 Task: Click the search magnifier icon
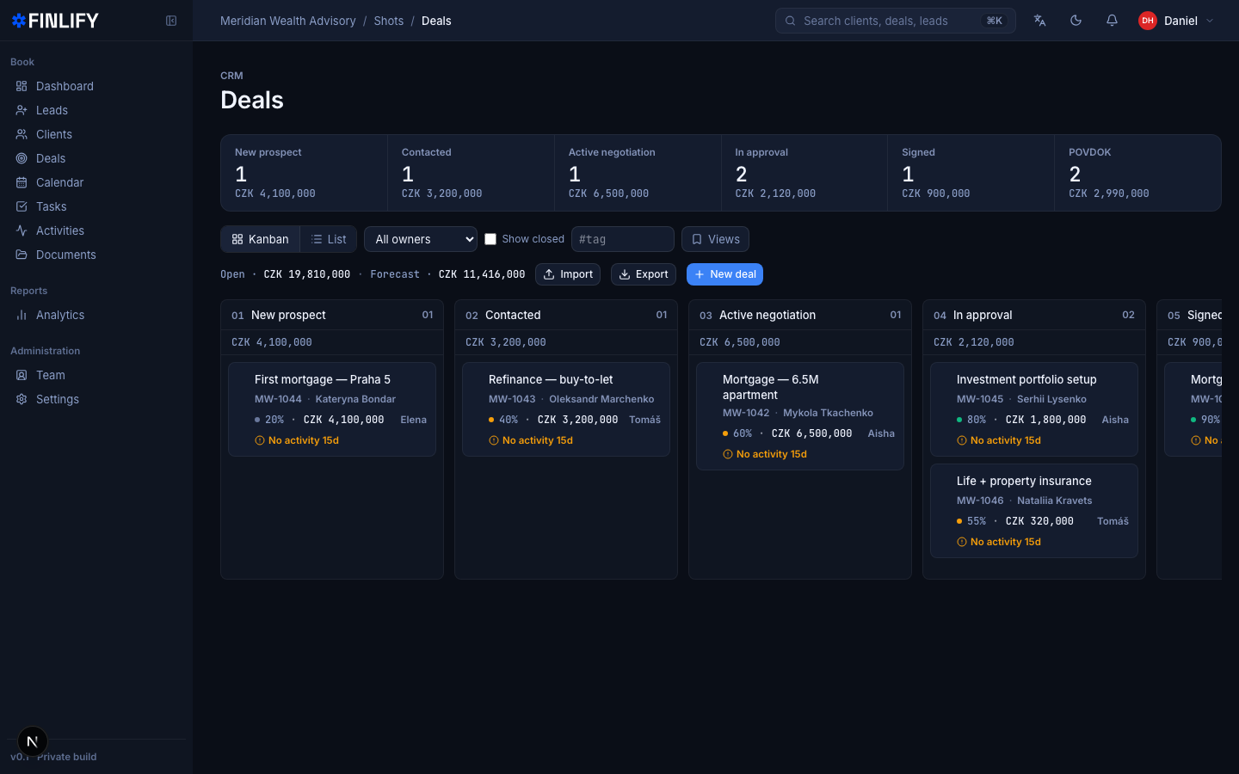pos(790,21)
